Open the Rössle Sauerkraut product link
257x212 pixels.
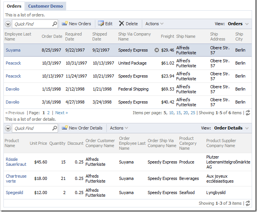point(16,162)
